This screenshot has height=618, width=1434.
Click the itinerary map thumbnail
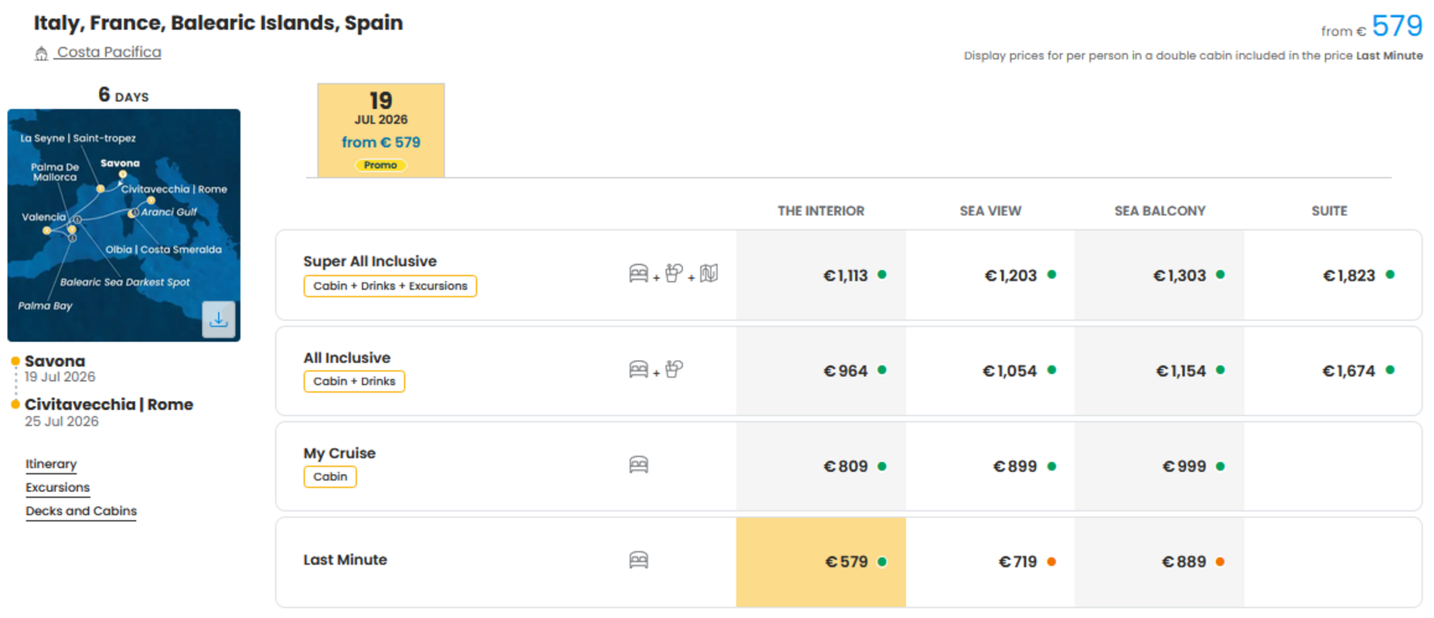124,225
